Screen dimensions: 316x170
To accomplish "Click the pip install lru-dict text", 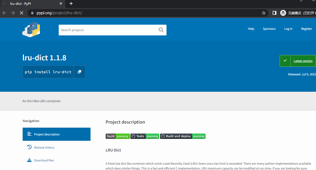I will coord(48,72).
